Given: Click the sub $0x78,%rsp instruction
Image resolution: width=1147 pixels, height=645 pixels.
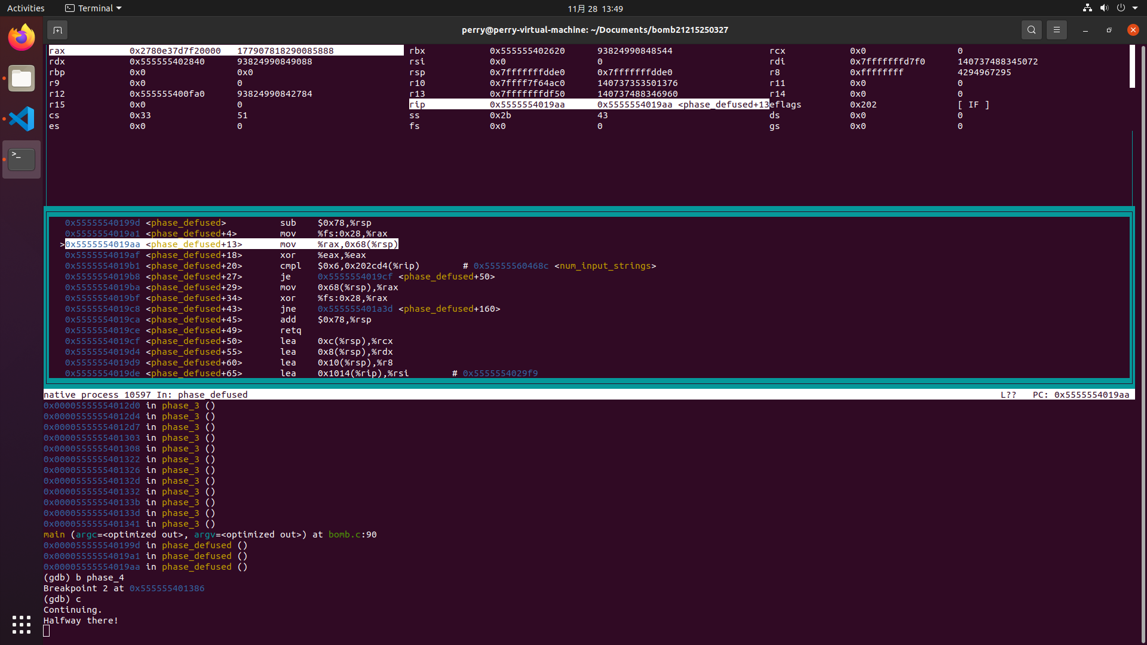Looking at the screenshot, I should 326,223.
